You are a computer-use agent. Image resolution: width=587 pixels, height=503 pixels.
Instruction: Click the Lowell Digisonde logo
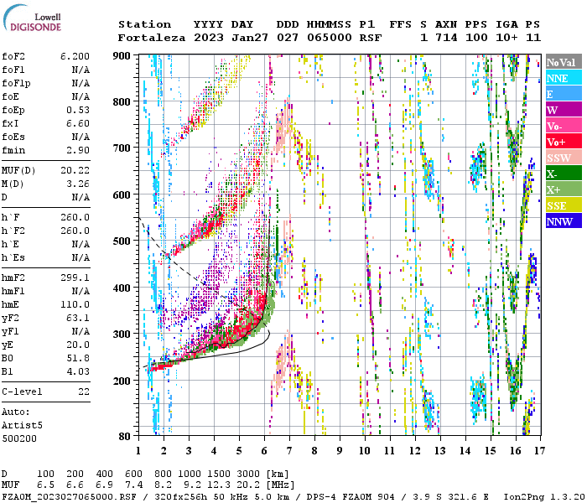[32, 18]
